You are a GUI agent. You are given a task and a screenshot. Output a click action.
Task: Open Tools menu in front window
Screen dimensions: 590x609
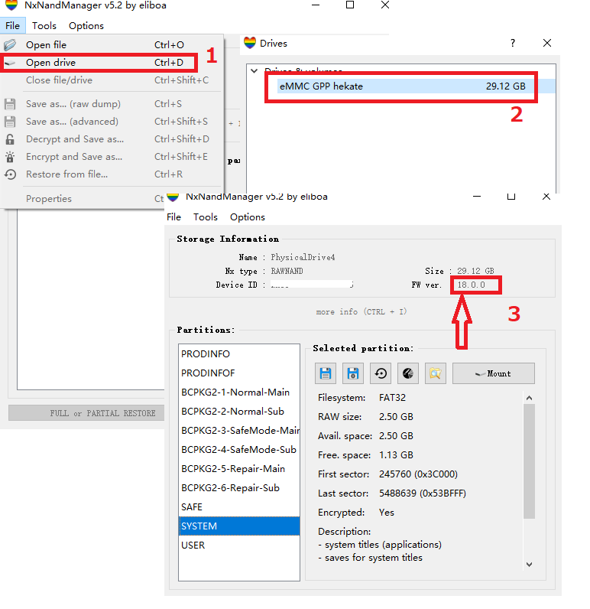pyautogui.click(x=206, y=217)
